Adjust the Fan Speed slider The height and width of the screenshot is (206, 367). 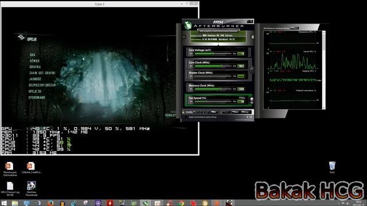[213, 102]
